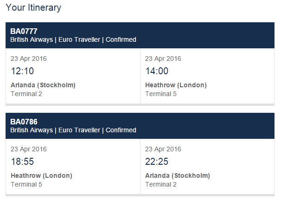Image resolution: width=281 pixels, height=201 pixels.
Task: Click Terminal 2 under BA0777 departure
Action: point(26,94)
